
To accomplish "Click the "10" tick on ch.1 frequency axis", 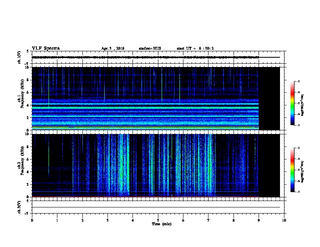I will (x=27, y=67).
